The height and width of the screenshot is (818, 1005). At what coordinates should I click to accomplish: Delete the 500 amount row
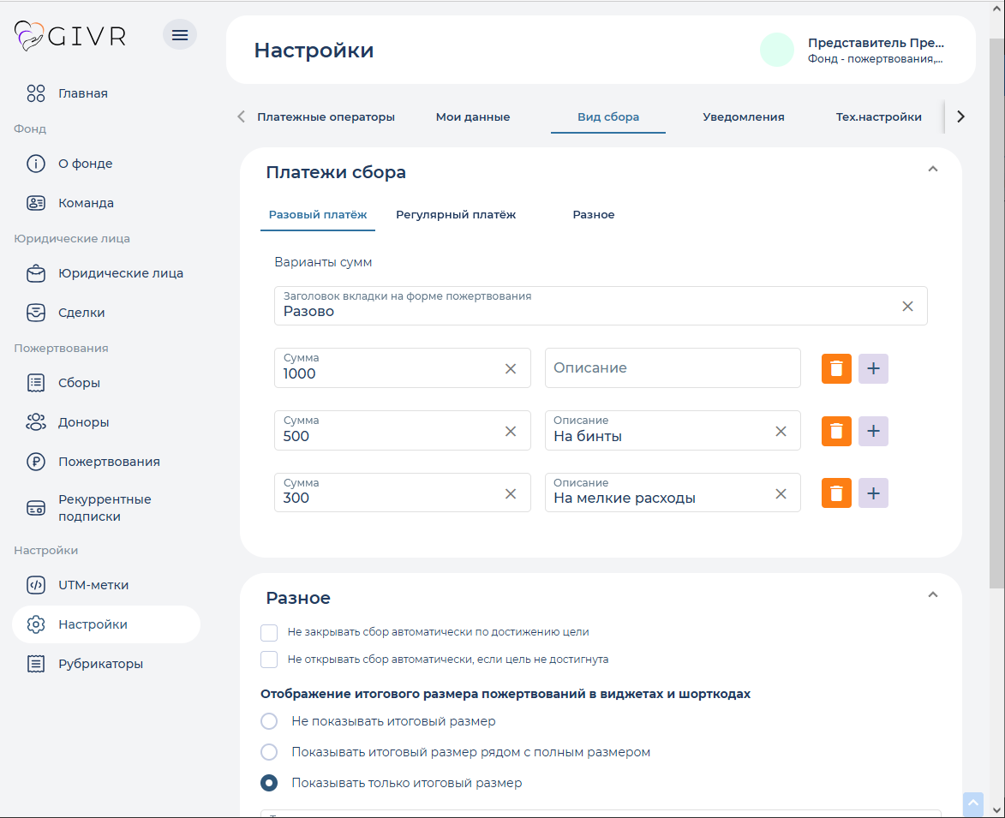pos(836,431)
